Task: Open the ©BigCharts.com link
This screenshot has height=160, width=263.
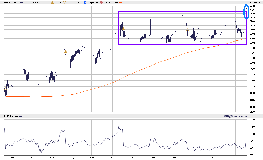Action: [x=235, y=116]
